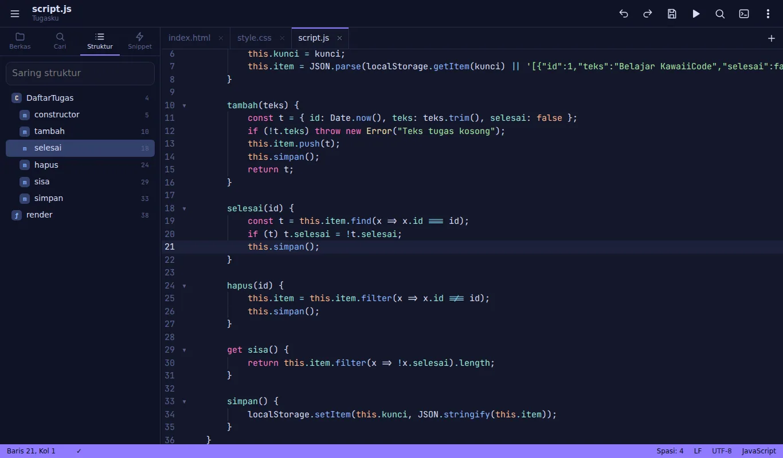Click line number 21 in the gutter
This screenshot has width=783, height=458.
(x=170, y=247)
